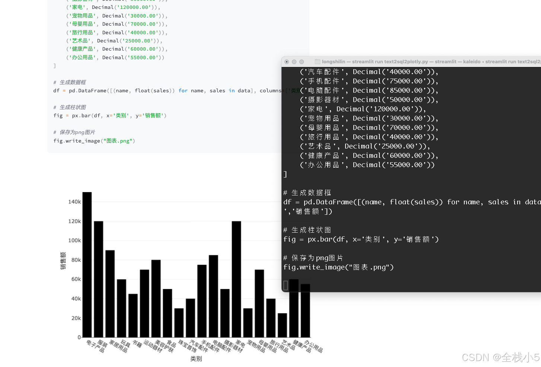The width and height of the screenshot is (541, 367).
Task: Click the terminal window's minimize button
Action: coord(294,62)
